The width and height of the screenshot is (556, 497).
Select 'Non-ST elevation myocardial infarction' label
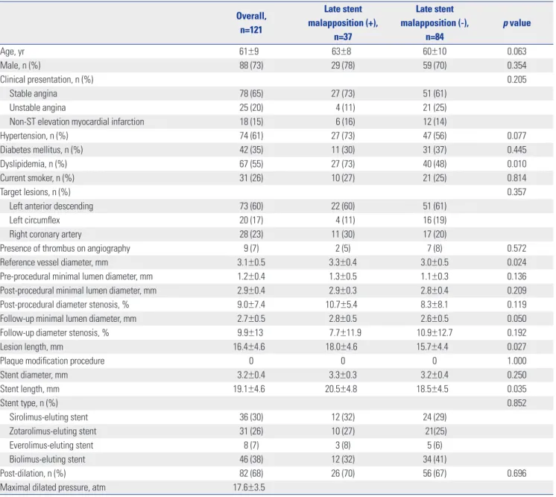(x=77, y=121)
